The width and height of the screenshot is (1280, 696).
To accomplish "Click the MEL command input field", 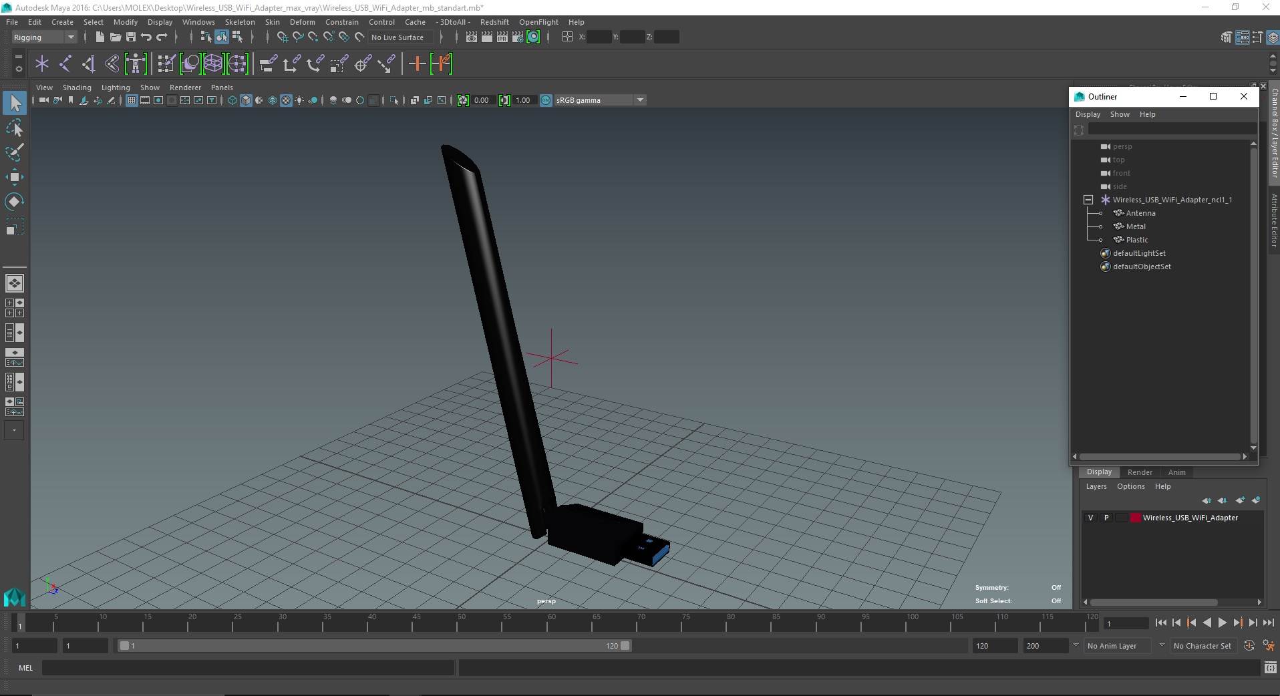I will (x=249, y=667).
